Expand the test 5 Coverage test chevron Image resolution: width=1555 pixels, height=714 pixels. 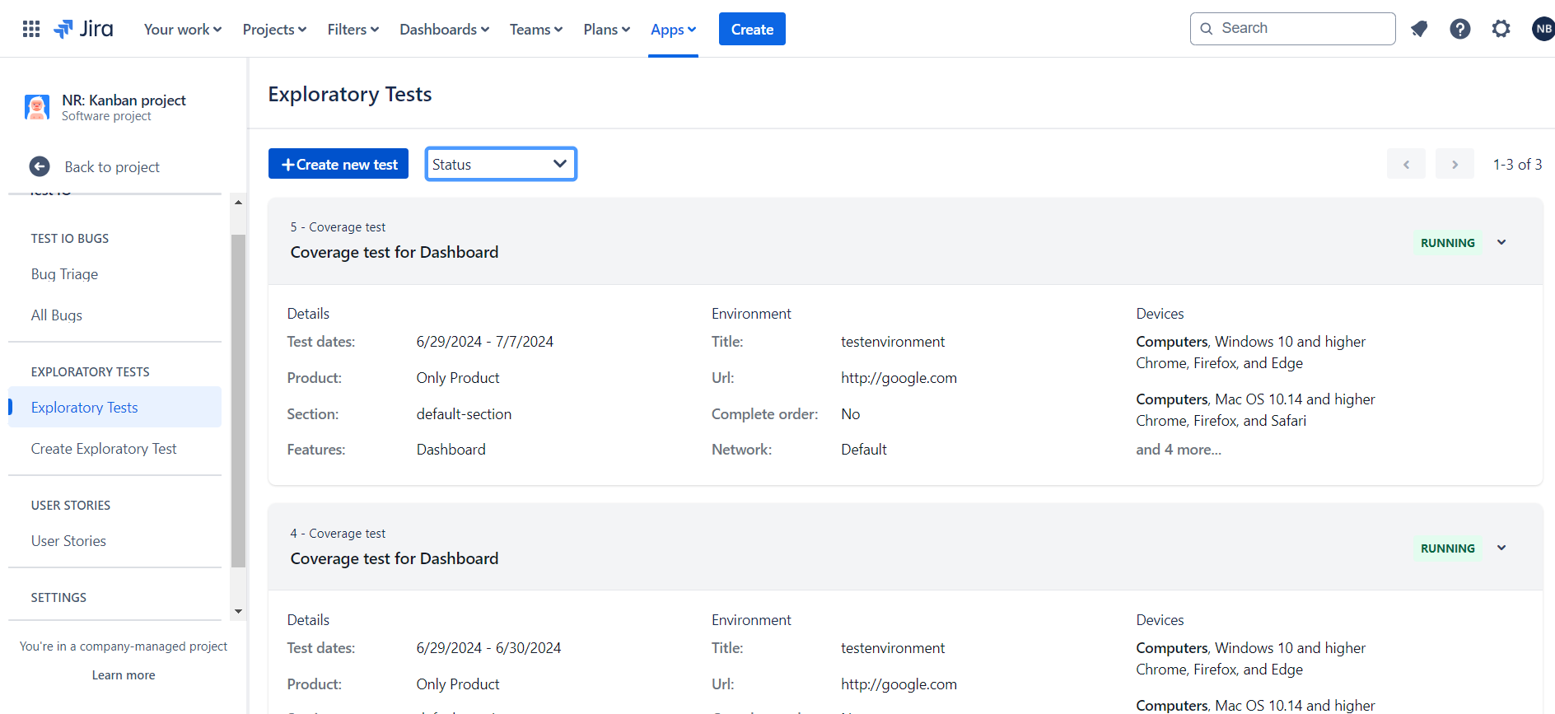[1501, 242]
